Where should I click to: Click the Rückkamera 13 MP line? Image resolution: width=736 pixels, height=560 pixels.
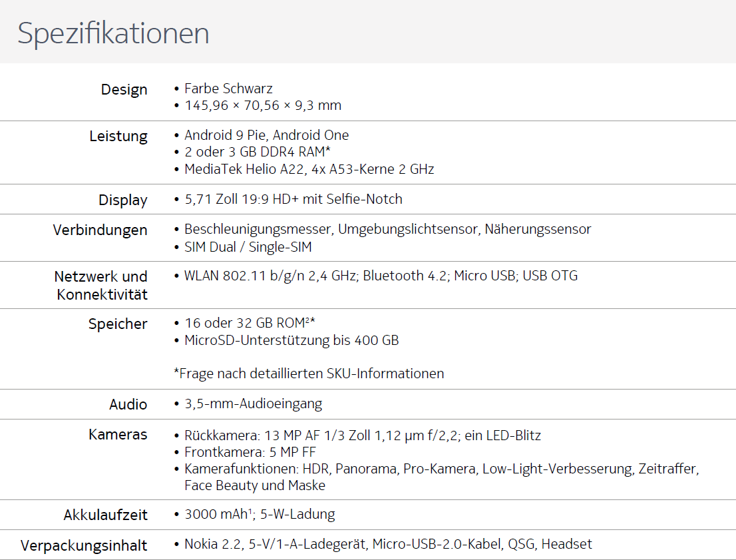click(x=363, y=435)
